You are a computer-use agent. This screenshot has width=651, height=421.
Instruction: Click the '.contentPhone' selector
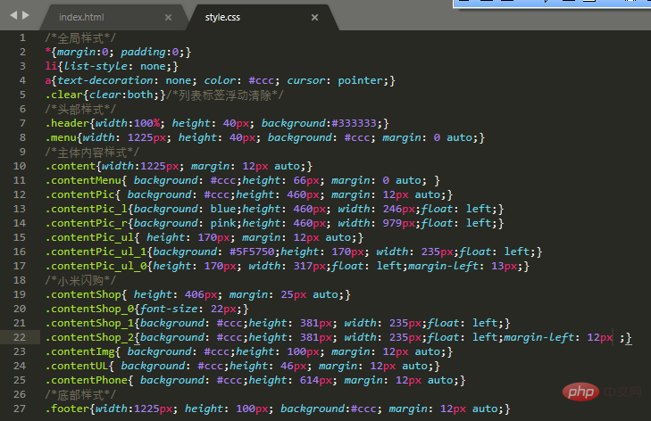tap(87, 380)
